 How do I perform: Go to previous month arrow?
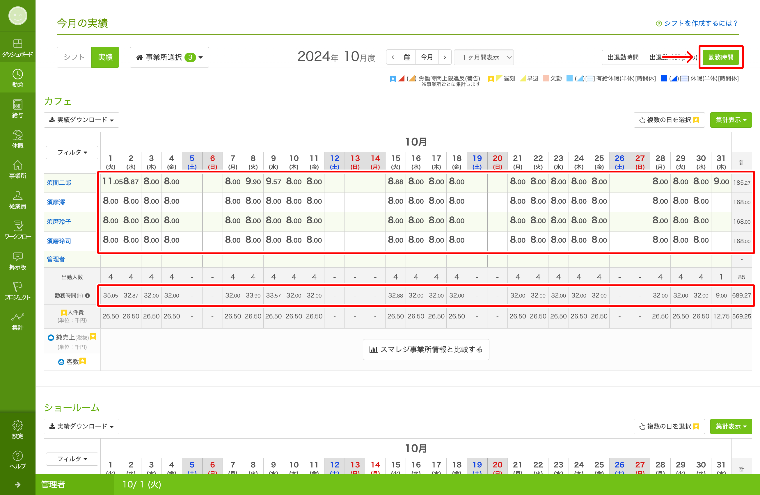tap(393, 57)
